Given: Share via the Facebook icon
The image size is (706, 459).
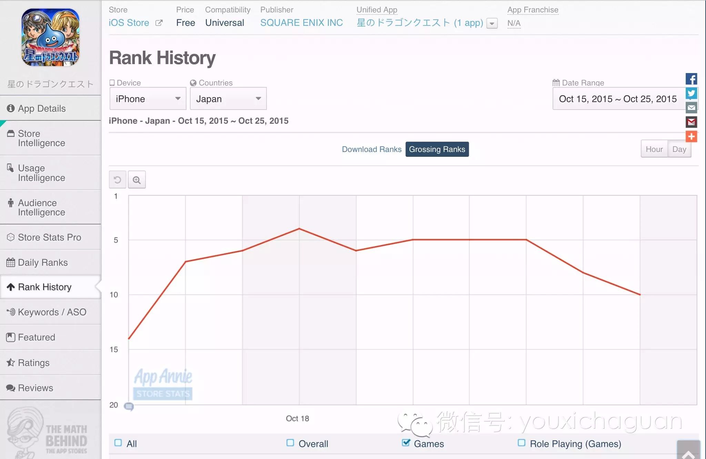Looking at the screenshot, I should (x=691, y=79).
